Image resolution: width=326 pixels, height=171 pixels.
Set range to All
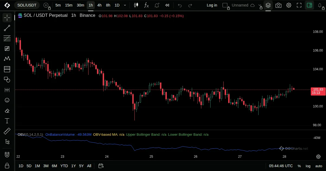point(89,166)
